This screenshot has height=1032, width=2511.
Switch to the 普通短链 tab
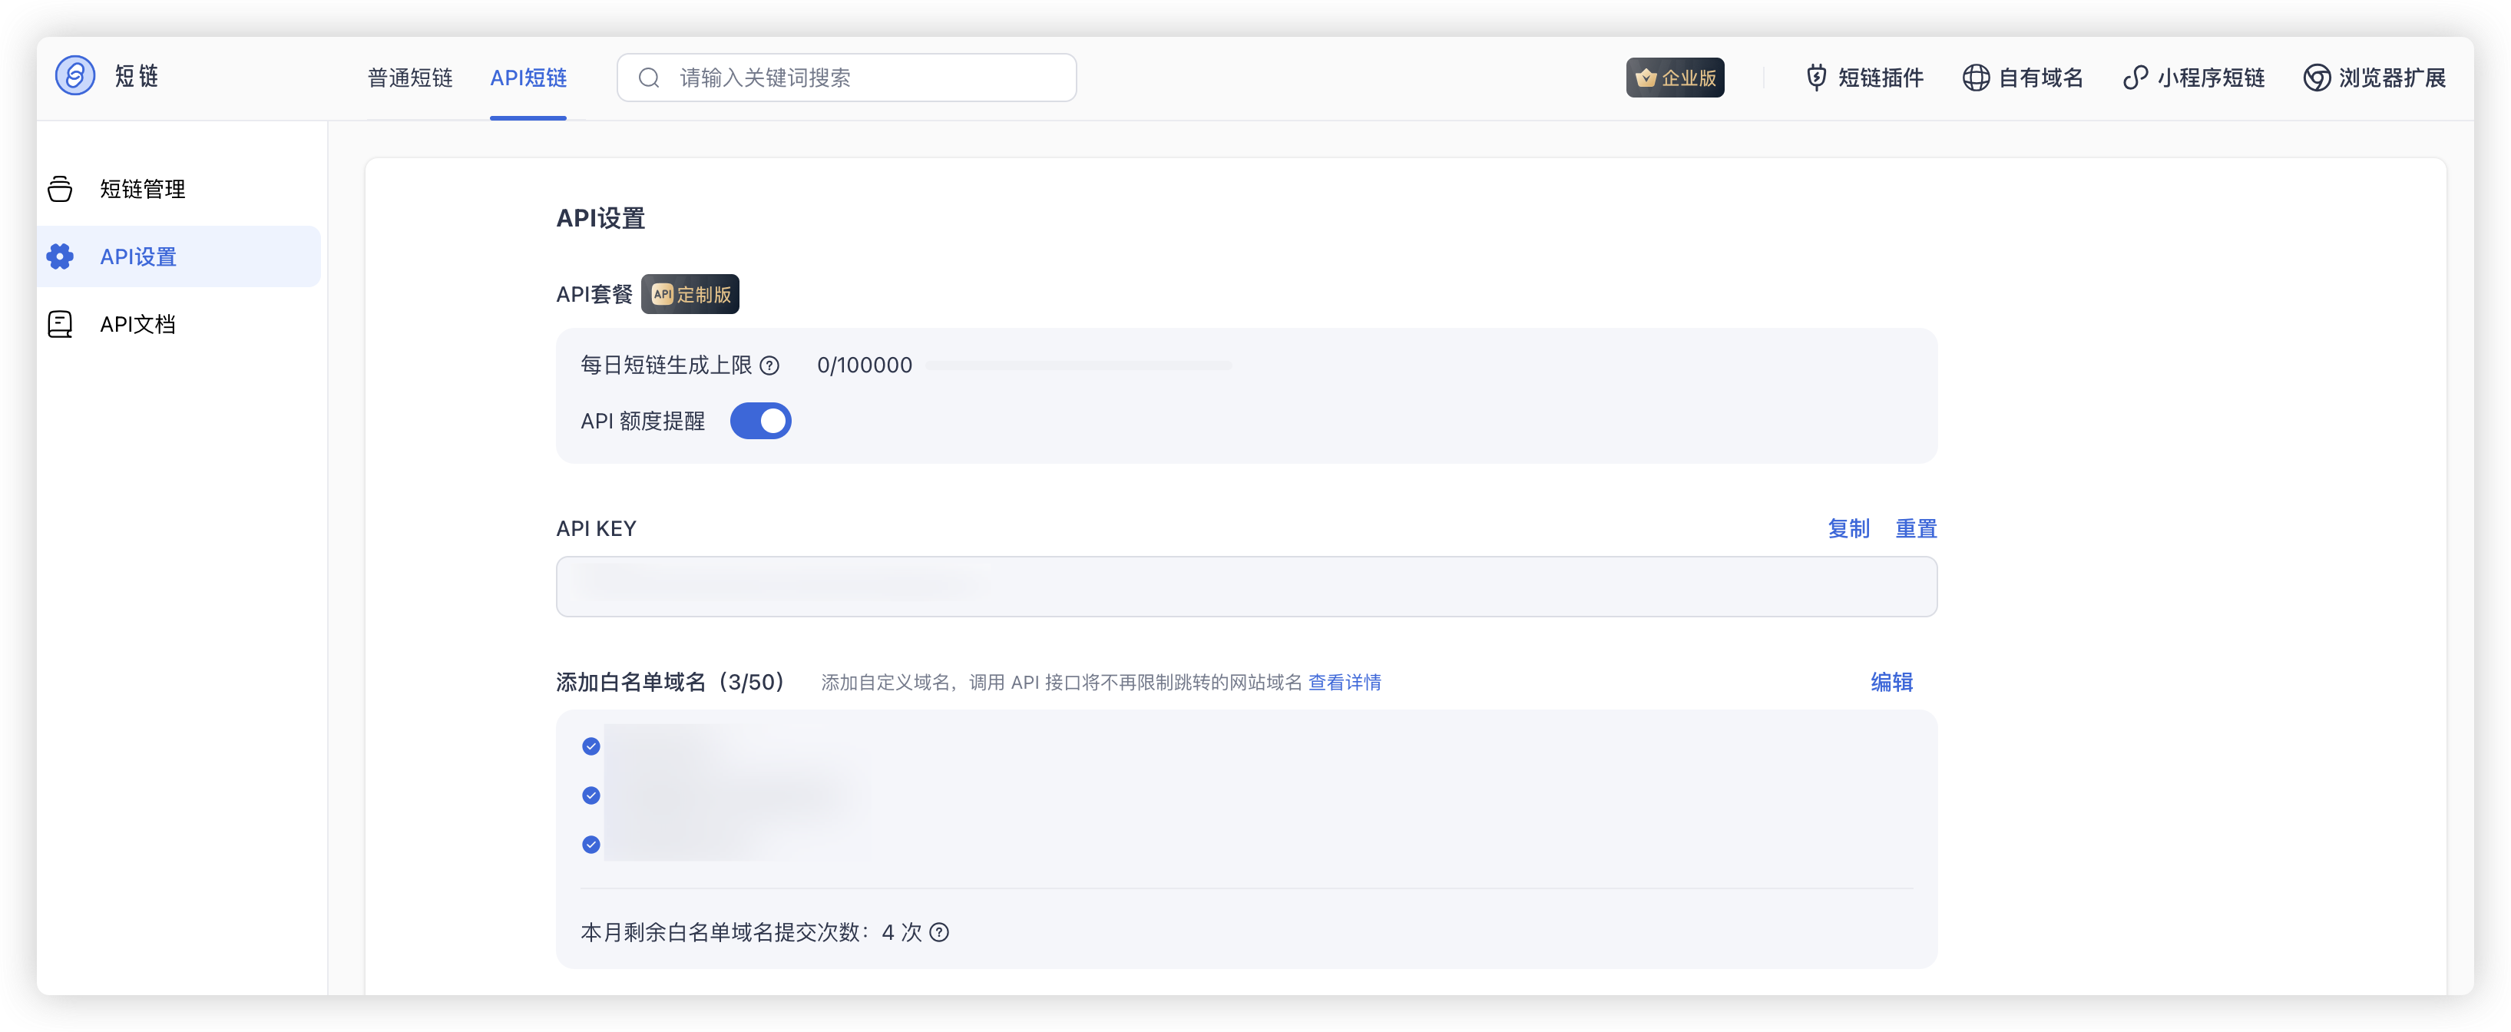point(410,78)
